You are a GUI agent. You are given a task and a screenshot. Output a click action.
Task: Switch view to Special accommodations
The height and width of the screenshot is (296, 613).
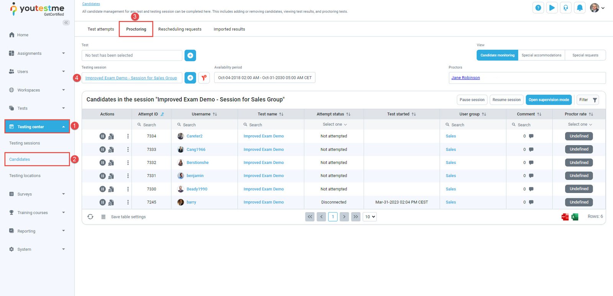tap(541, 55)
